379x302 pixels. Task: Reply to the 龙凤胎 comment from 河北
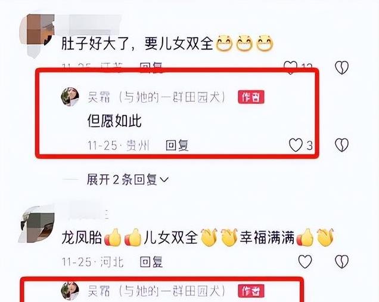click(x=151, y=262)
